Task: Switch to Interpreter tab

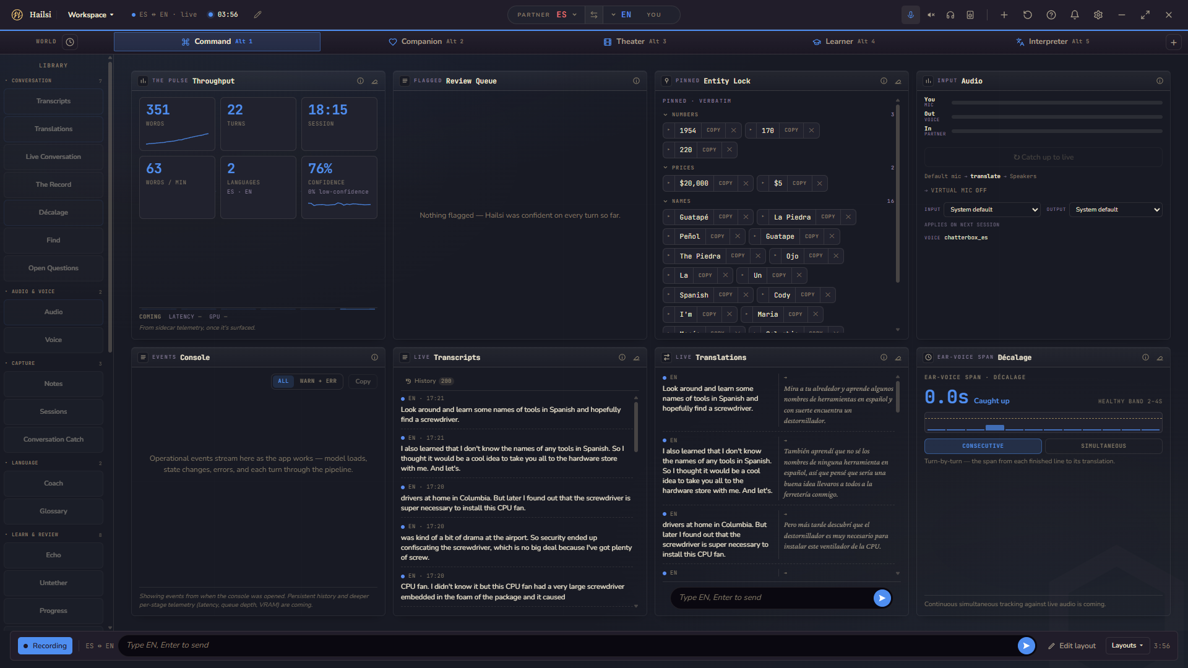Action: [x=1052, y=41]
